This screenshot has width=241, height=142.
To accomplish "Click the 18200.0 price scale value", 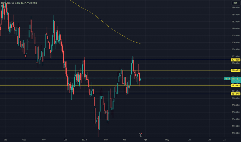I will coord(236,22).
